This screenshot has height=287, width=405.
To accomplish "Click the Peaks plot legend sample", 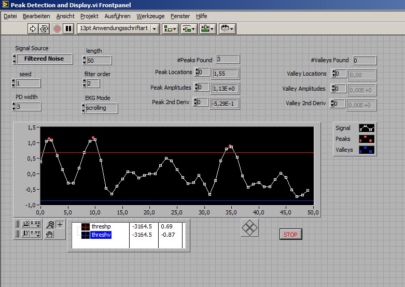I will click(367, 139).
